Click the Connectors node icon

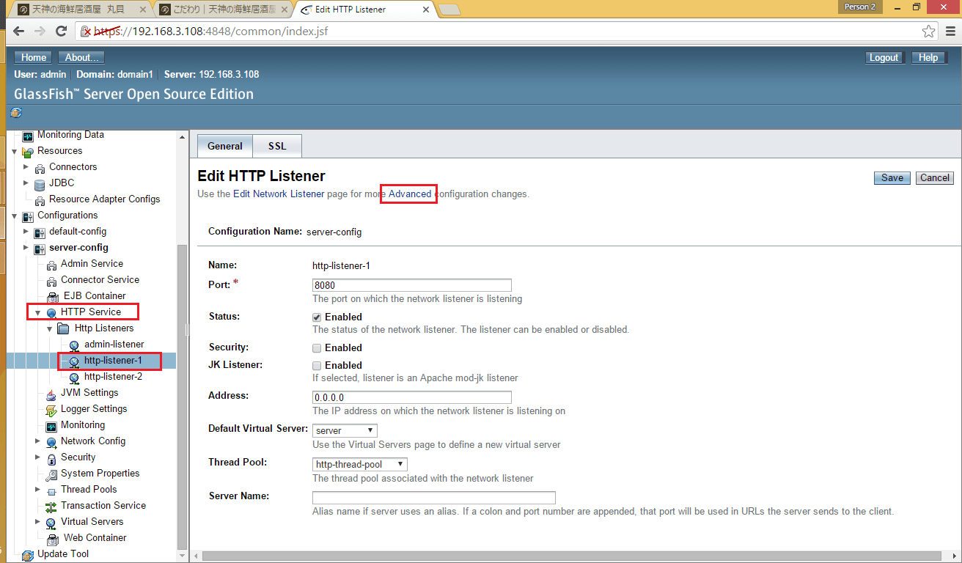(40, 168)
